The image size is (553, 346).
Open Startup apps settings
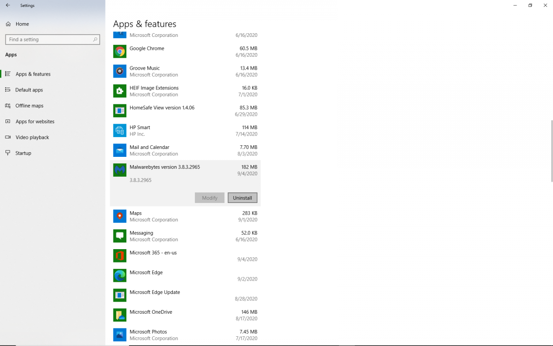[x=53, y=153]
